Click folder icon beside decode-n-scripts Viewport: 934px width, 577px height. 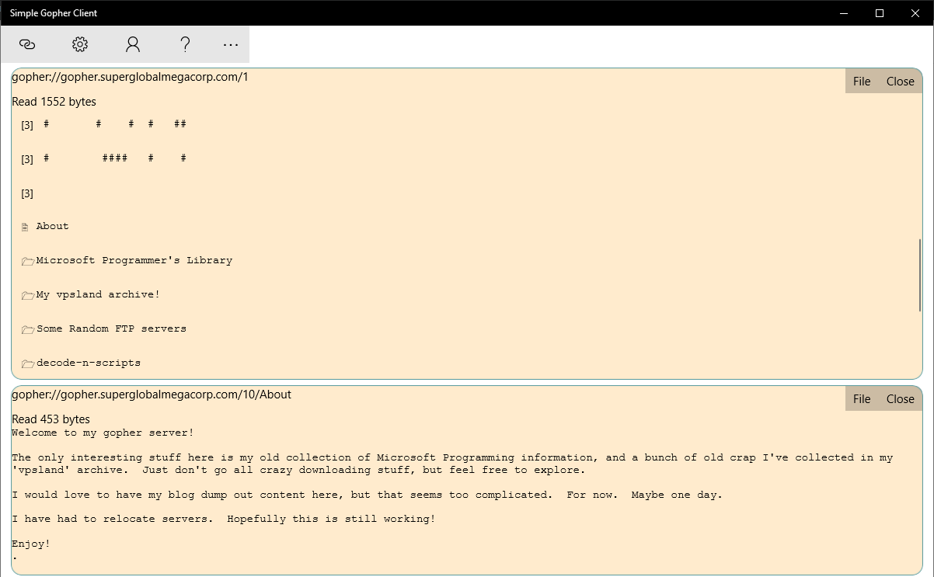(27, 363)
